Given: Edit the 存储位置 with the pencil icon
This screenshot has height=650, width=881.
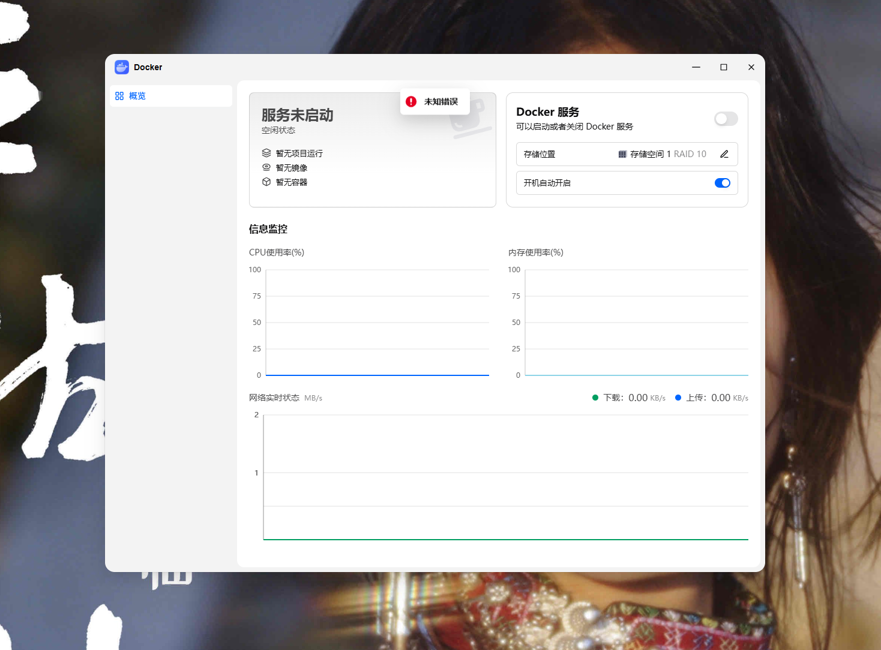Looking at the screenshot, I should click(x=724, y=154).
